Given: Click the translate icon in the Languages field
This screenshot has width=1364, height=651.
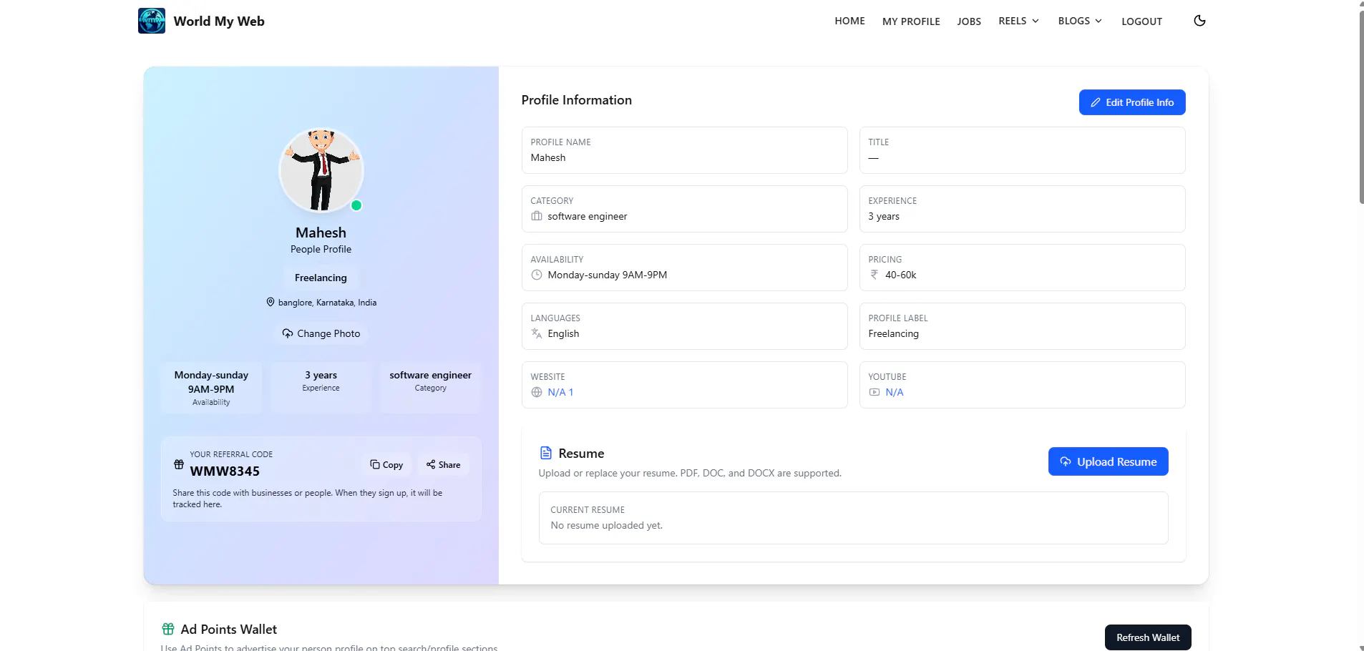Looking at the screenshot, I should pyautogui.click(x=537, y=333).
